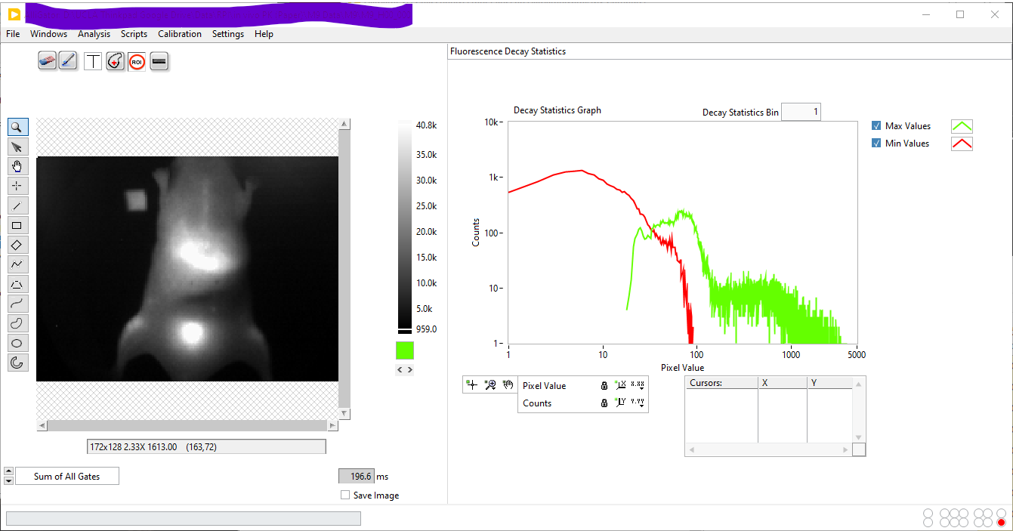The width and height of the screenshot is (1013, 531).
Task: Select the freehand closed region tool
Action: point(17,323)
